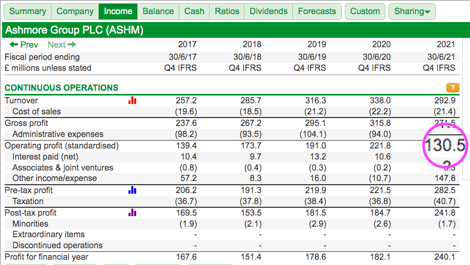Go to next period with Next arrow
This screenshot has height=265, width=470.
point(62,45)
